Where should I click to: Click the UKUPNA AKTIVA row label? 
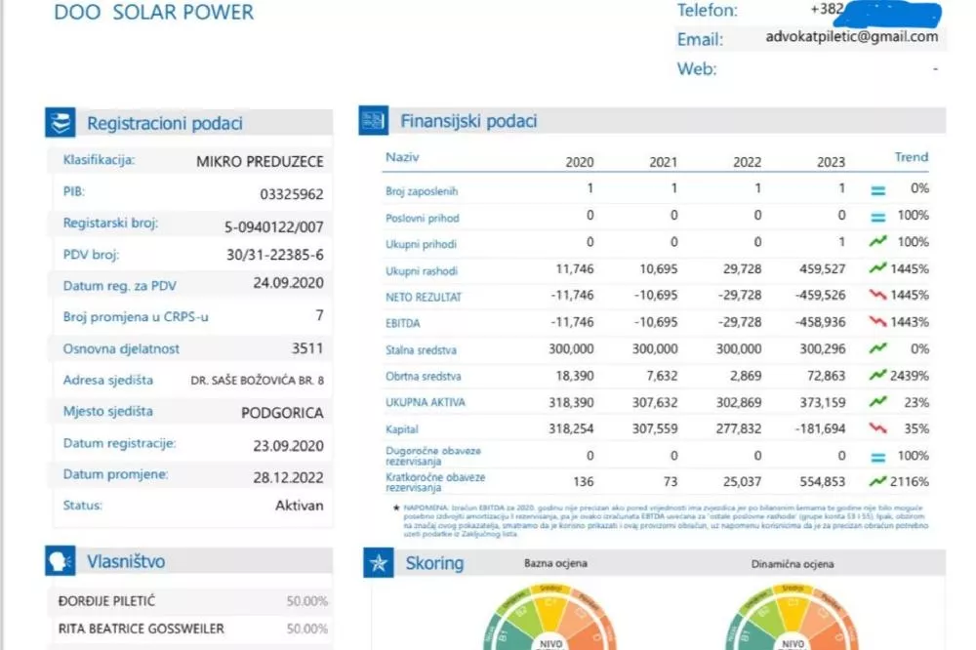(426, 401)
